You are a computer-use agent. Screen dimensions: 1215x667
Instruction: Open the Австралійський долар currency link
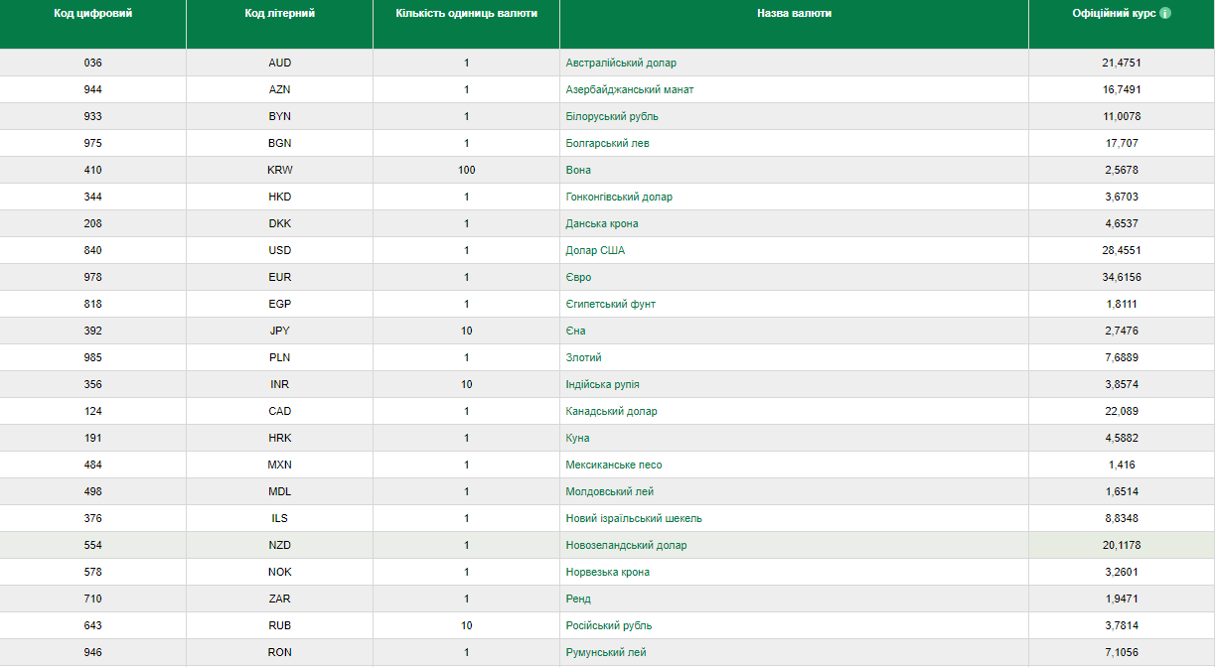tap(621, 63)
